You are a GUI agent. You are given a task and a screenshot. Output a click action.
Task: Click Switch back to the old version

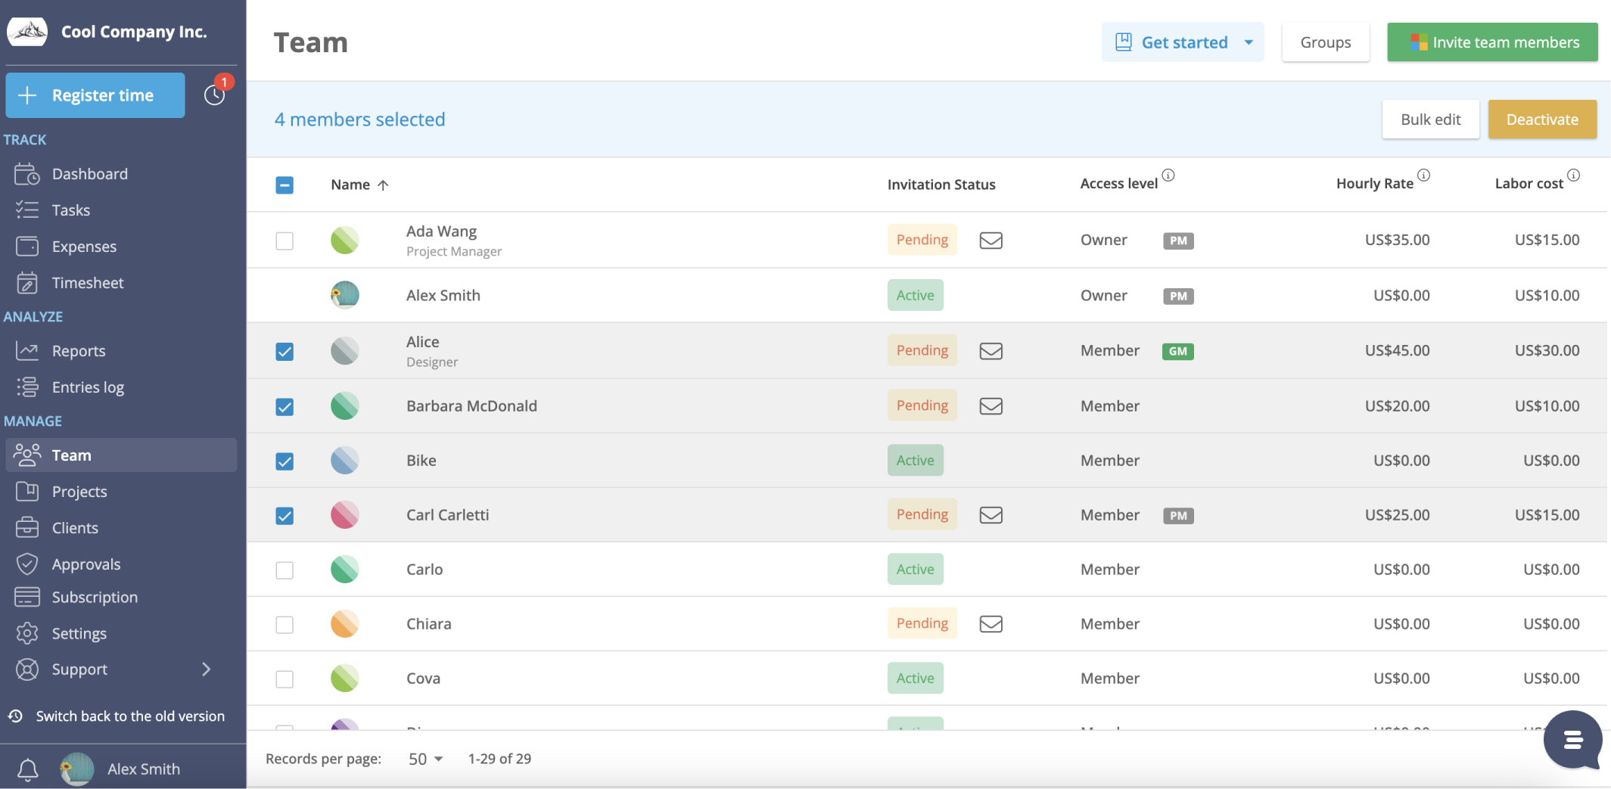click(x=130, y=716)
